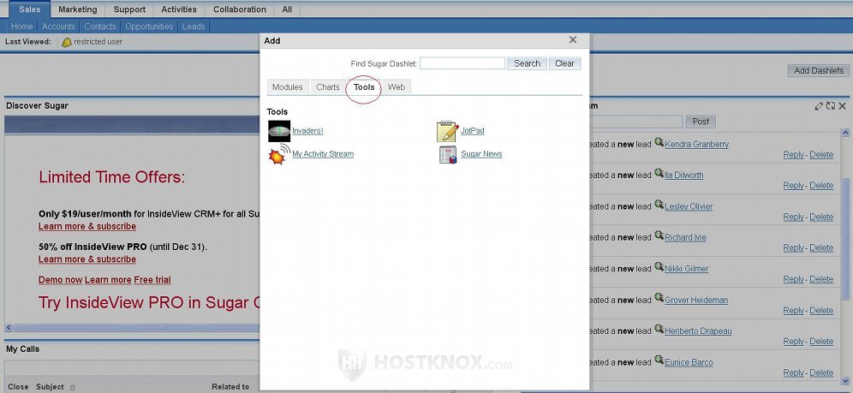The height and width of the screenshot is (393, 853).
Task: Refresh the activity stream dashlet
Action: pyautogui.click(x=830, y=106)
